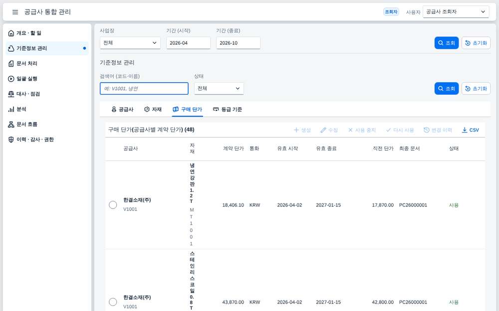Open the 상태 전체 dropdown
Viewport: 499px width, 311px height.
click(219, 89)
